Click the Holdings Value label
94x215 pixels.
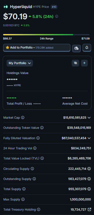[17, 73]
